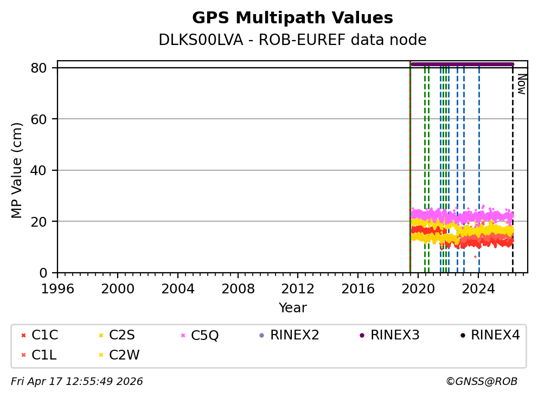Image resolution: width=538 pixels, height=398 pixels.
Task: Click the DLKS00LVA station subtitle text
Action: pyautogui.click(x=292, y=40)
